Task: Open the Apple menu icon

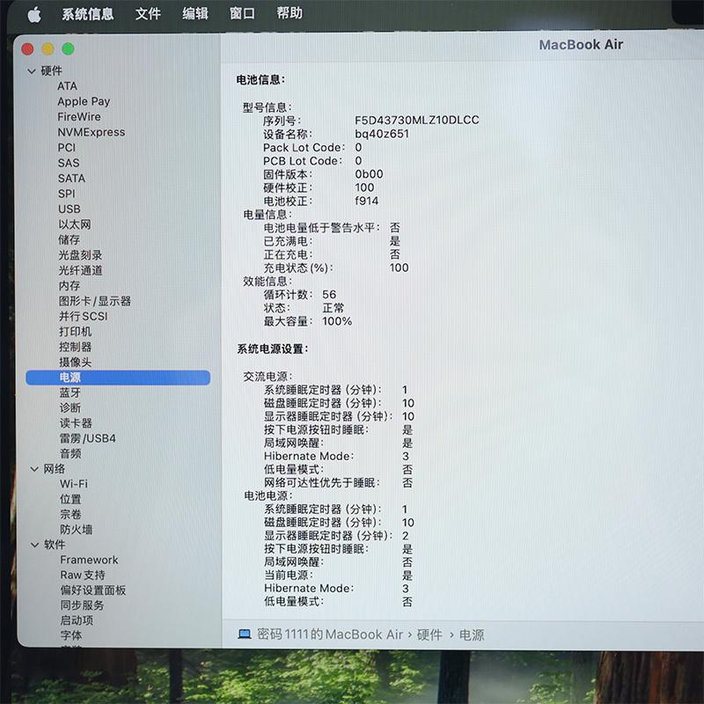Action: pyautogui.click(x=34, y=15)
